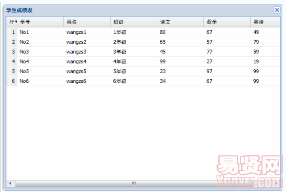Screen dimensions: 286x192
Task: Click the 行号 row number header
Action: [x=12, y=22]
